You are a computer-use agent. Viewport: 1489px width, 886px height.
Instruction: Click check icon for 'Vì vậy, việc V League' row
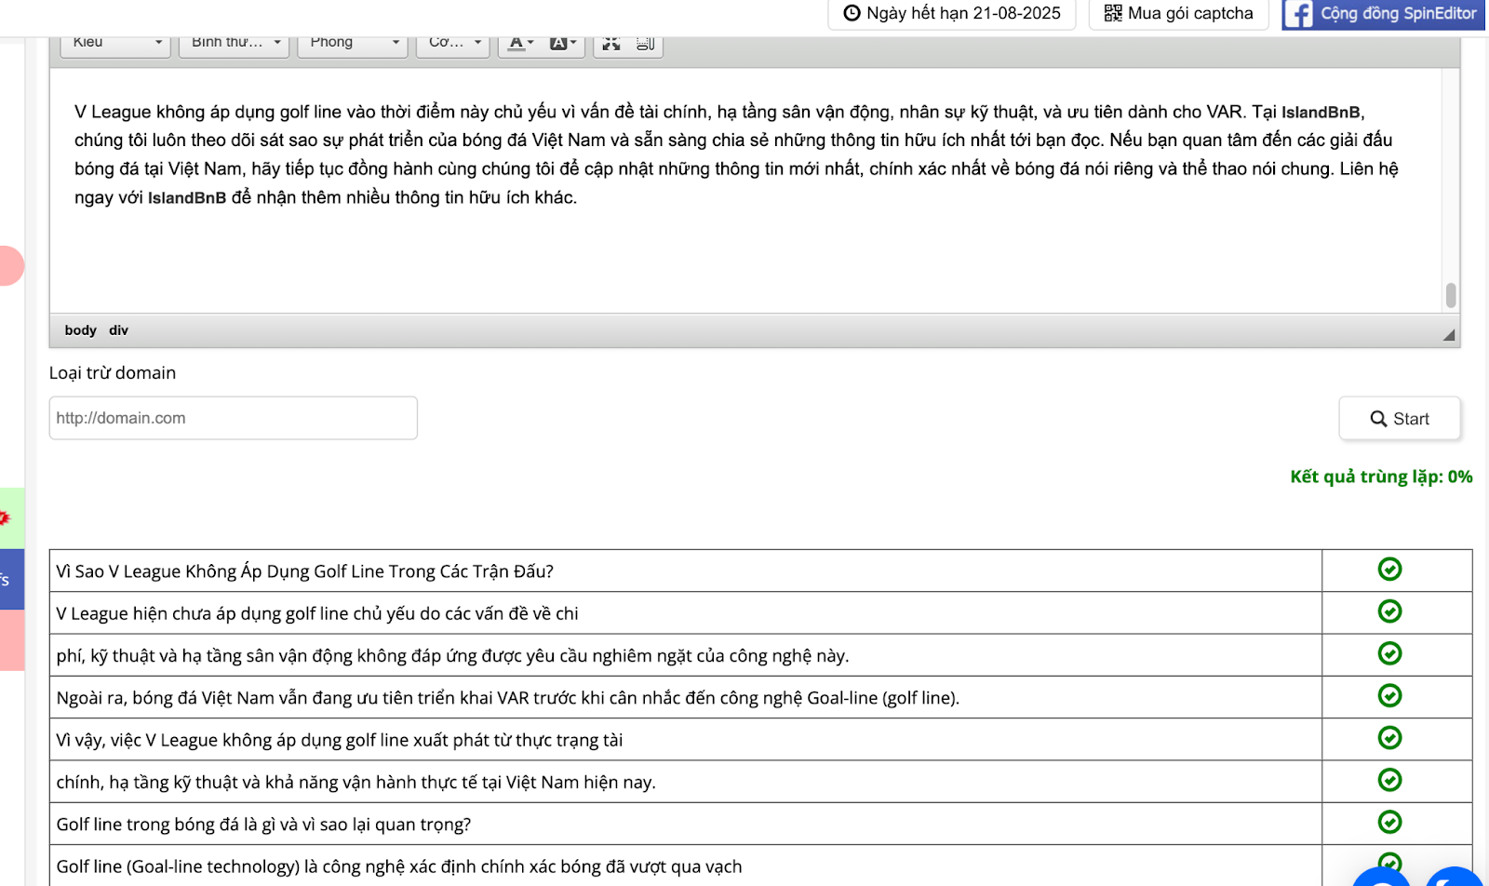point(1389,737)
